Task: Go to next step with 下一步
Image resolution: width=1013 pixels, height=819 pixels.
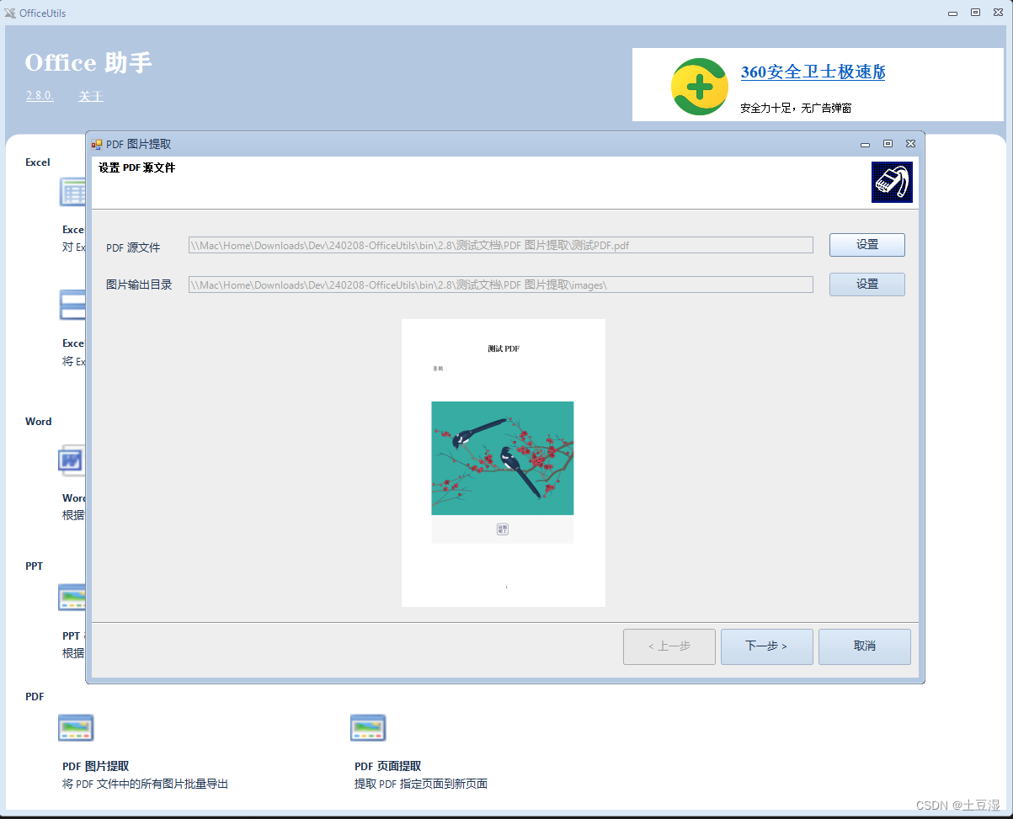Action: tap(767, 646)
